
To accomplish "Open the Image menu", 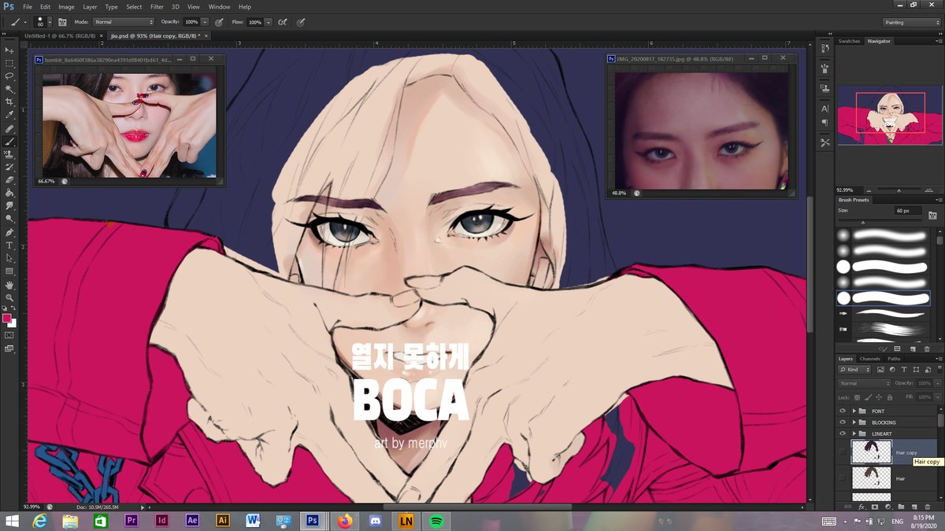I will 66,6.
